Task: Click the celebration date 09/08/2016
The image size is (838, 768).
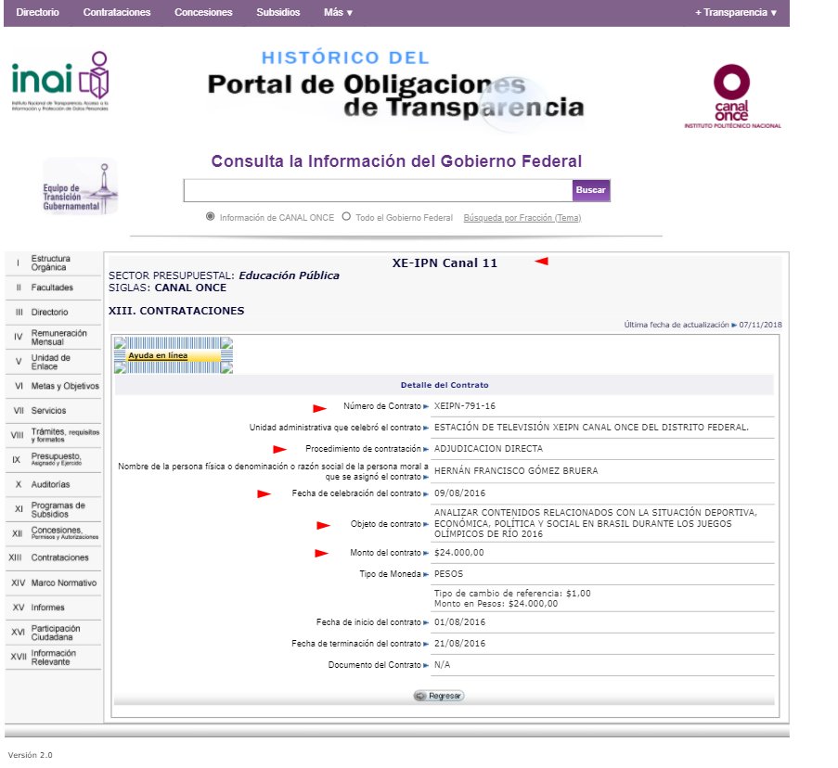Action: coord(459,493)
